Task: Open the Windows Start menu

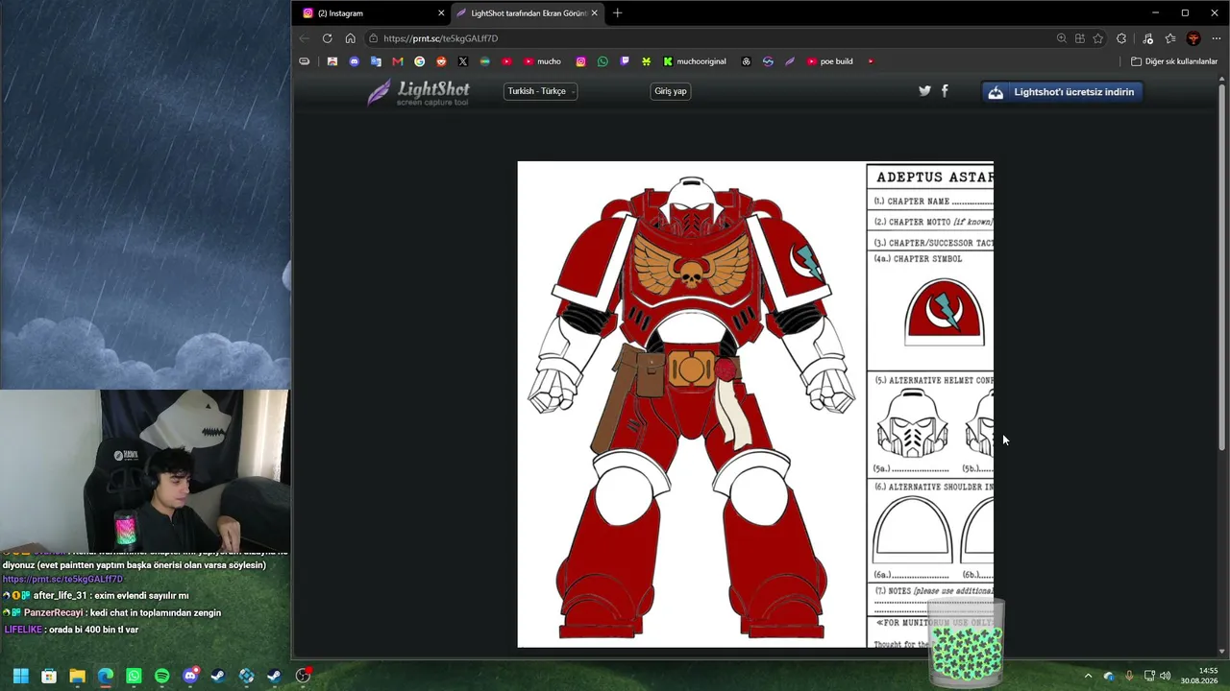Action: [21, 676]
